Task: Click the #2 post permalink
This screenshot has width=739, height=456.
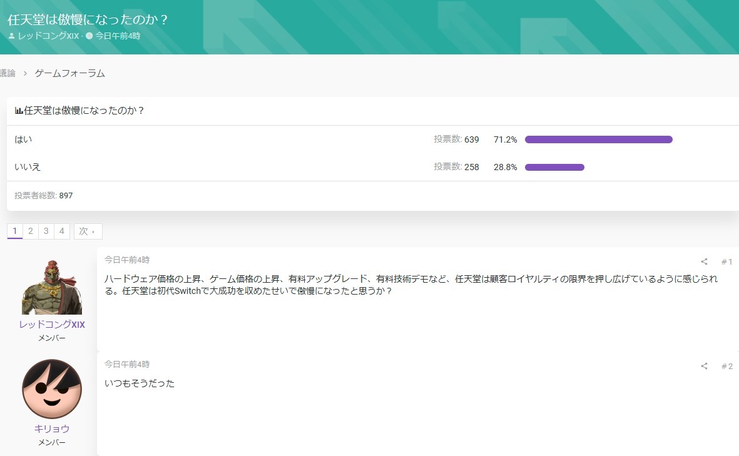Action: click(726, 367)
